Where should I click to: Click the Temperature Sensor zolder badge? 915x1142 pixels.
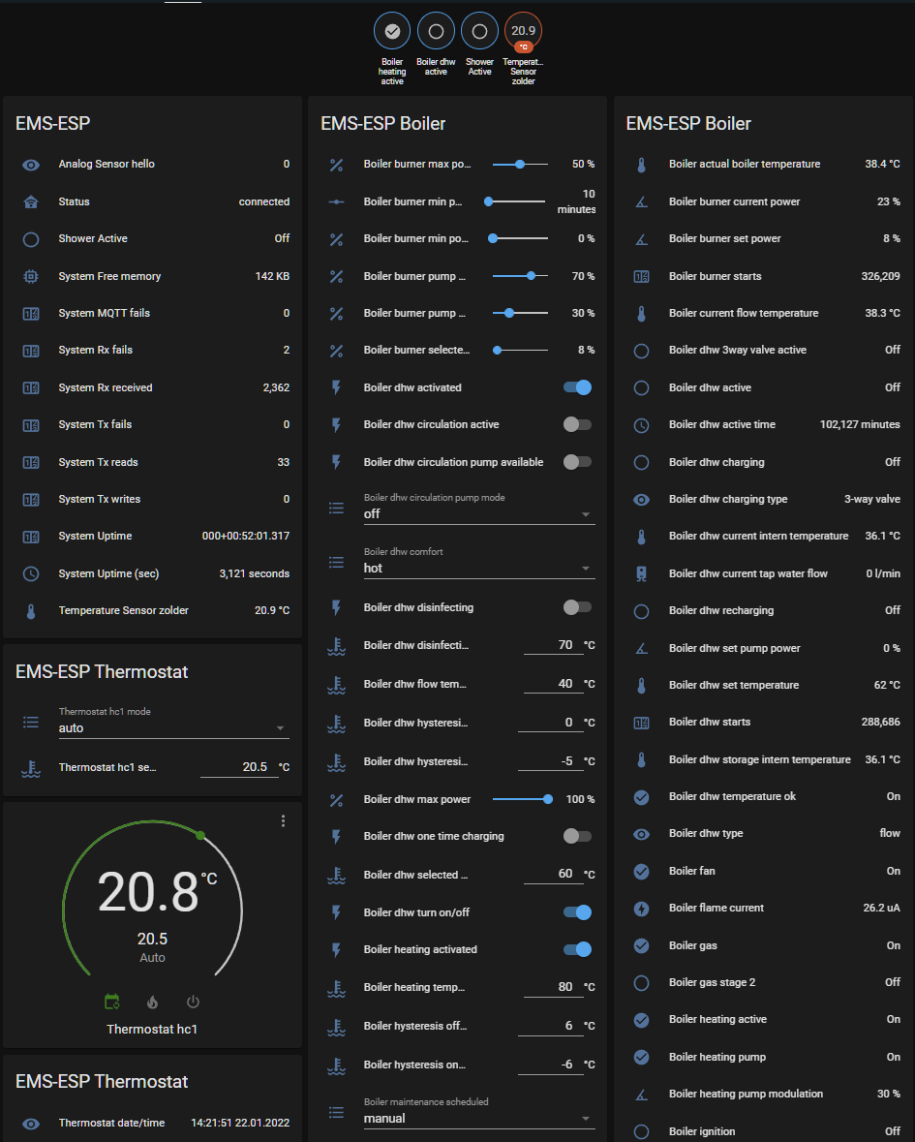[523, 32]
